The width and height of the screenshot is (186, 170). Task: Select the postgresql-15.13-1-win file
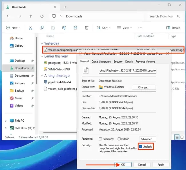coord(60,63)
